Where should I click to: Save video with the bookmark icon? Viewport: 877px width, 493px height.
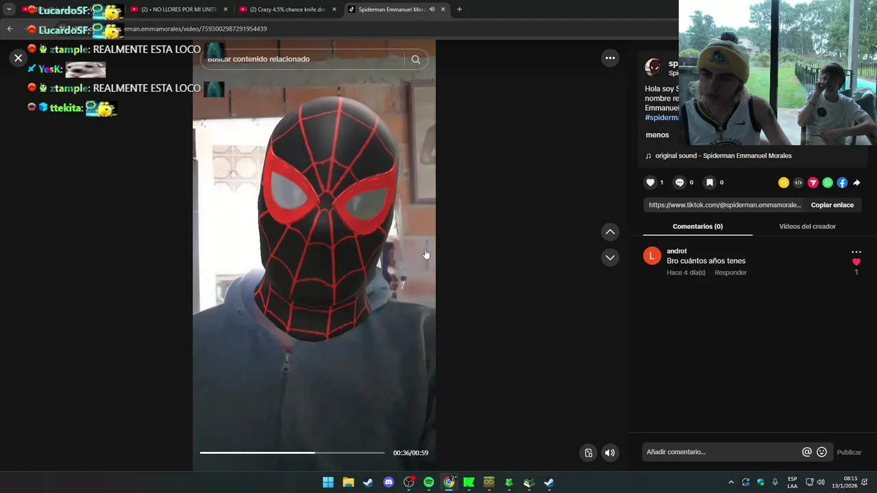coord(710,183)
